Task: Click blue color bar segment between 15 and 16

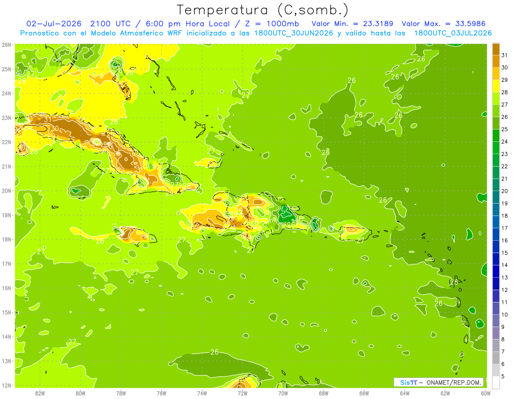Action: click(496, 247)
